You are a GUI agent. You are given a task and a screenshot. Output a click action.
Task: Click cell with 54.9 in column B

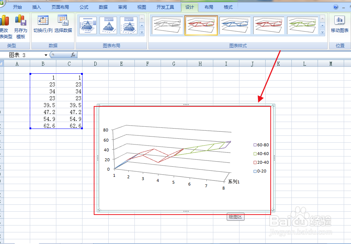click(43, 119)
